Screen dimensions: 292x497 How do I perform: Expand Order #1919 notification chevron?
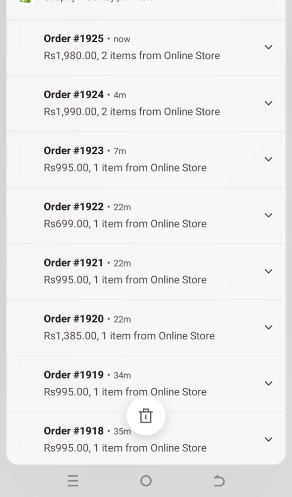(x=268, y=383)
